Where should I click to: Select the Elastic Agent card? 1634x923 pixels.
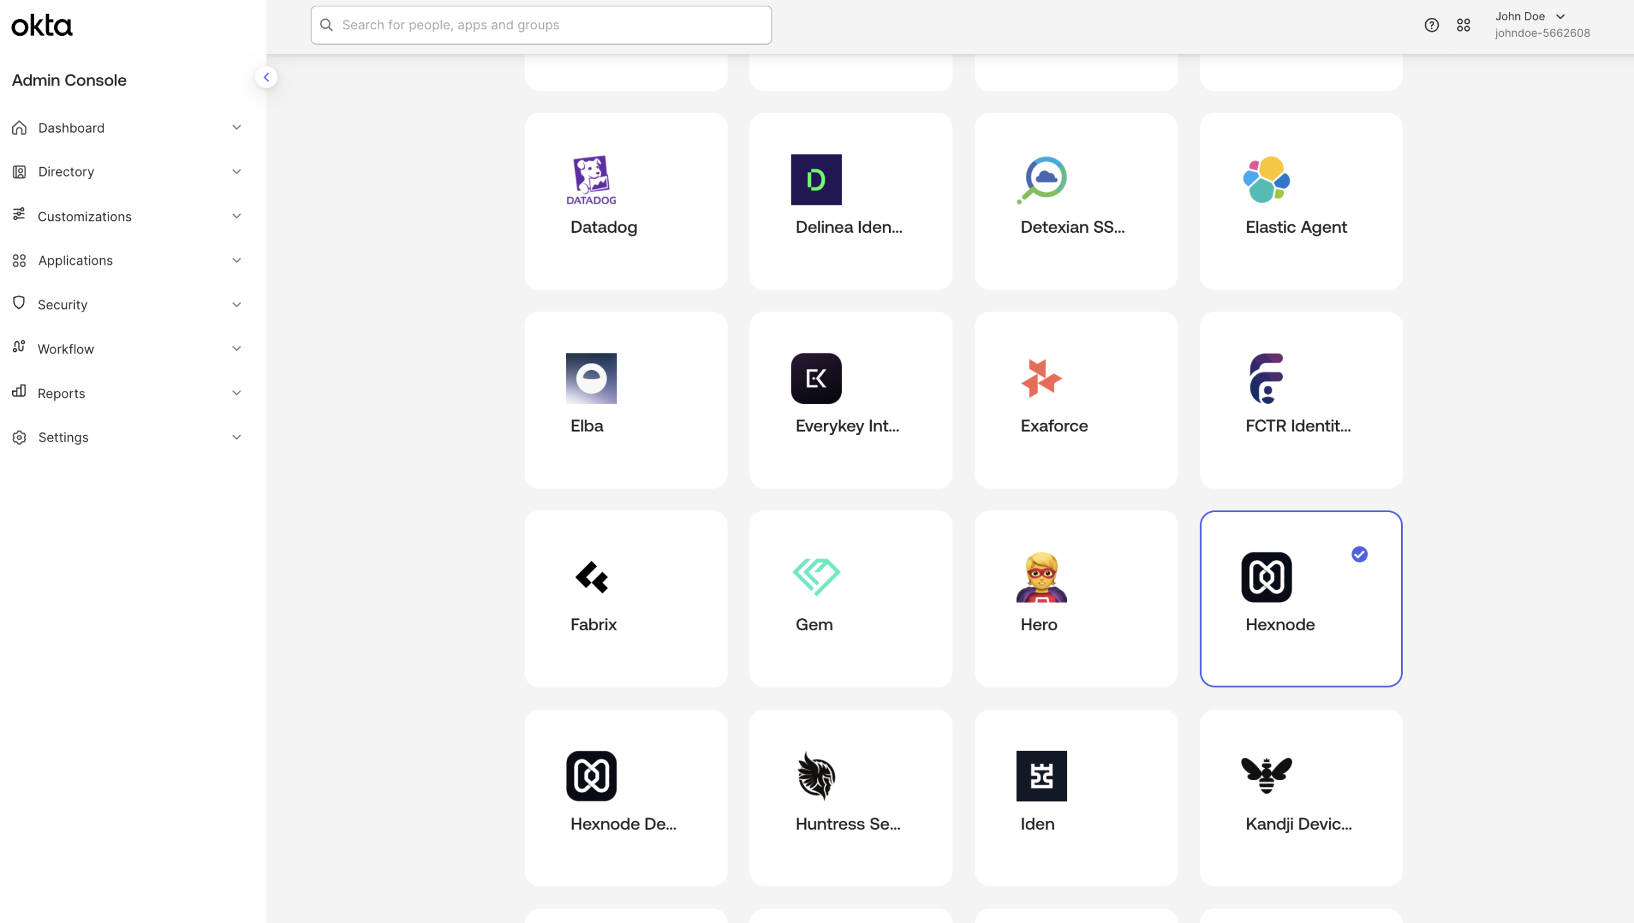click(1301, 202)
